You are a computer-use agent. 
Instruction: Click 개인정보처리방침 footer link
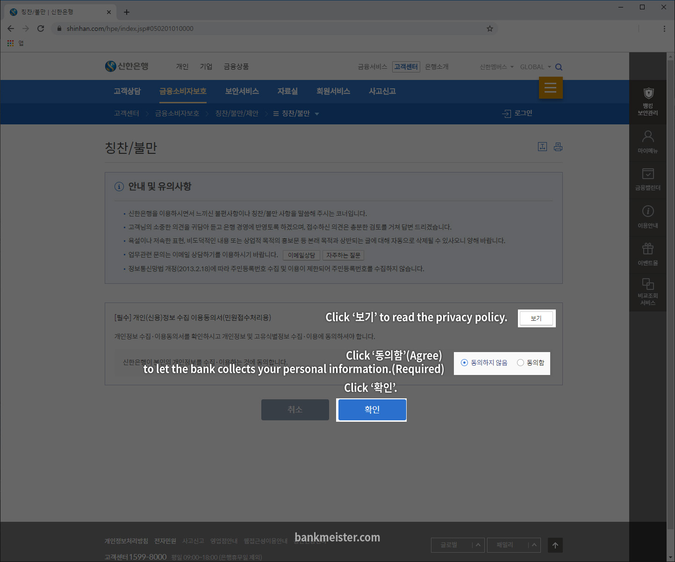pyautogui.click(x=126, y=541)
